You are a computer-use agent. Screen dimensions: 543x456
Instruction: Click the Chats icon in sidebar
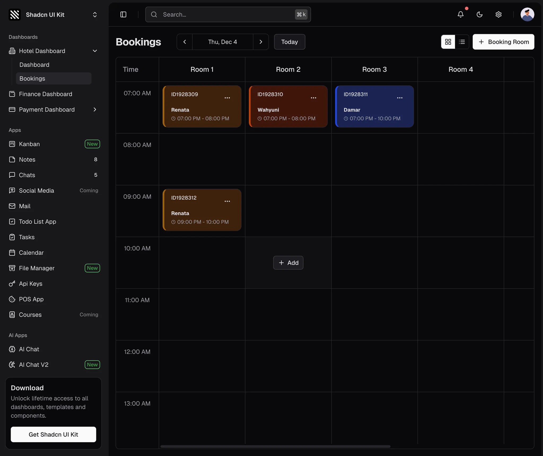pos(12,175)
